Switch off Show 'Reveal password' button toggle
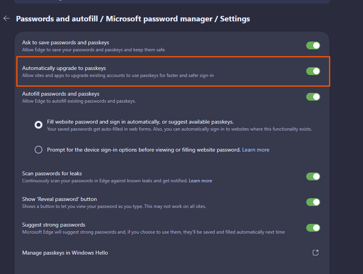 click(313, 202)
